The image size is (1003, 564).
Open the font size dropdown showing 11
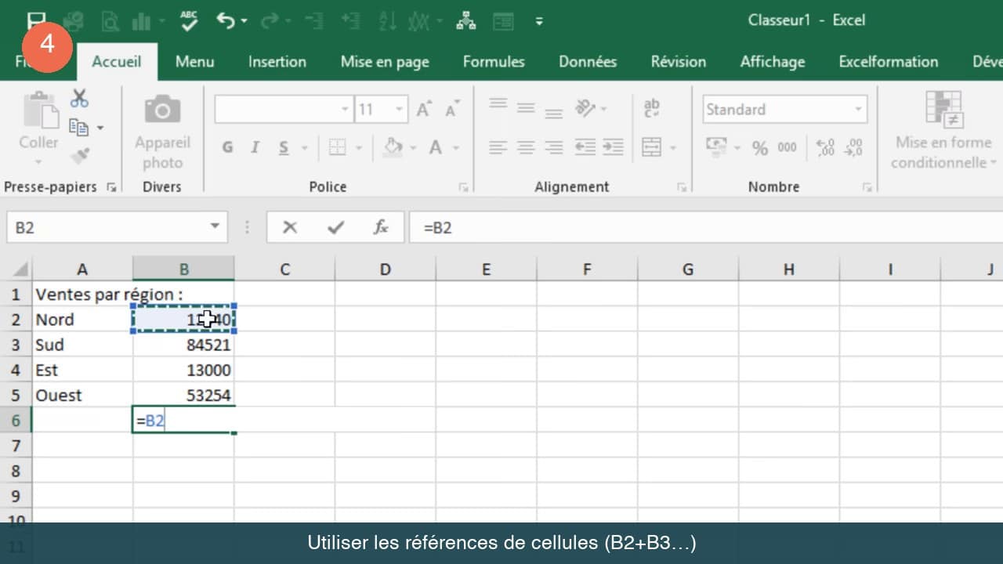pos(400,110)
